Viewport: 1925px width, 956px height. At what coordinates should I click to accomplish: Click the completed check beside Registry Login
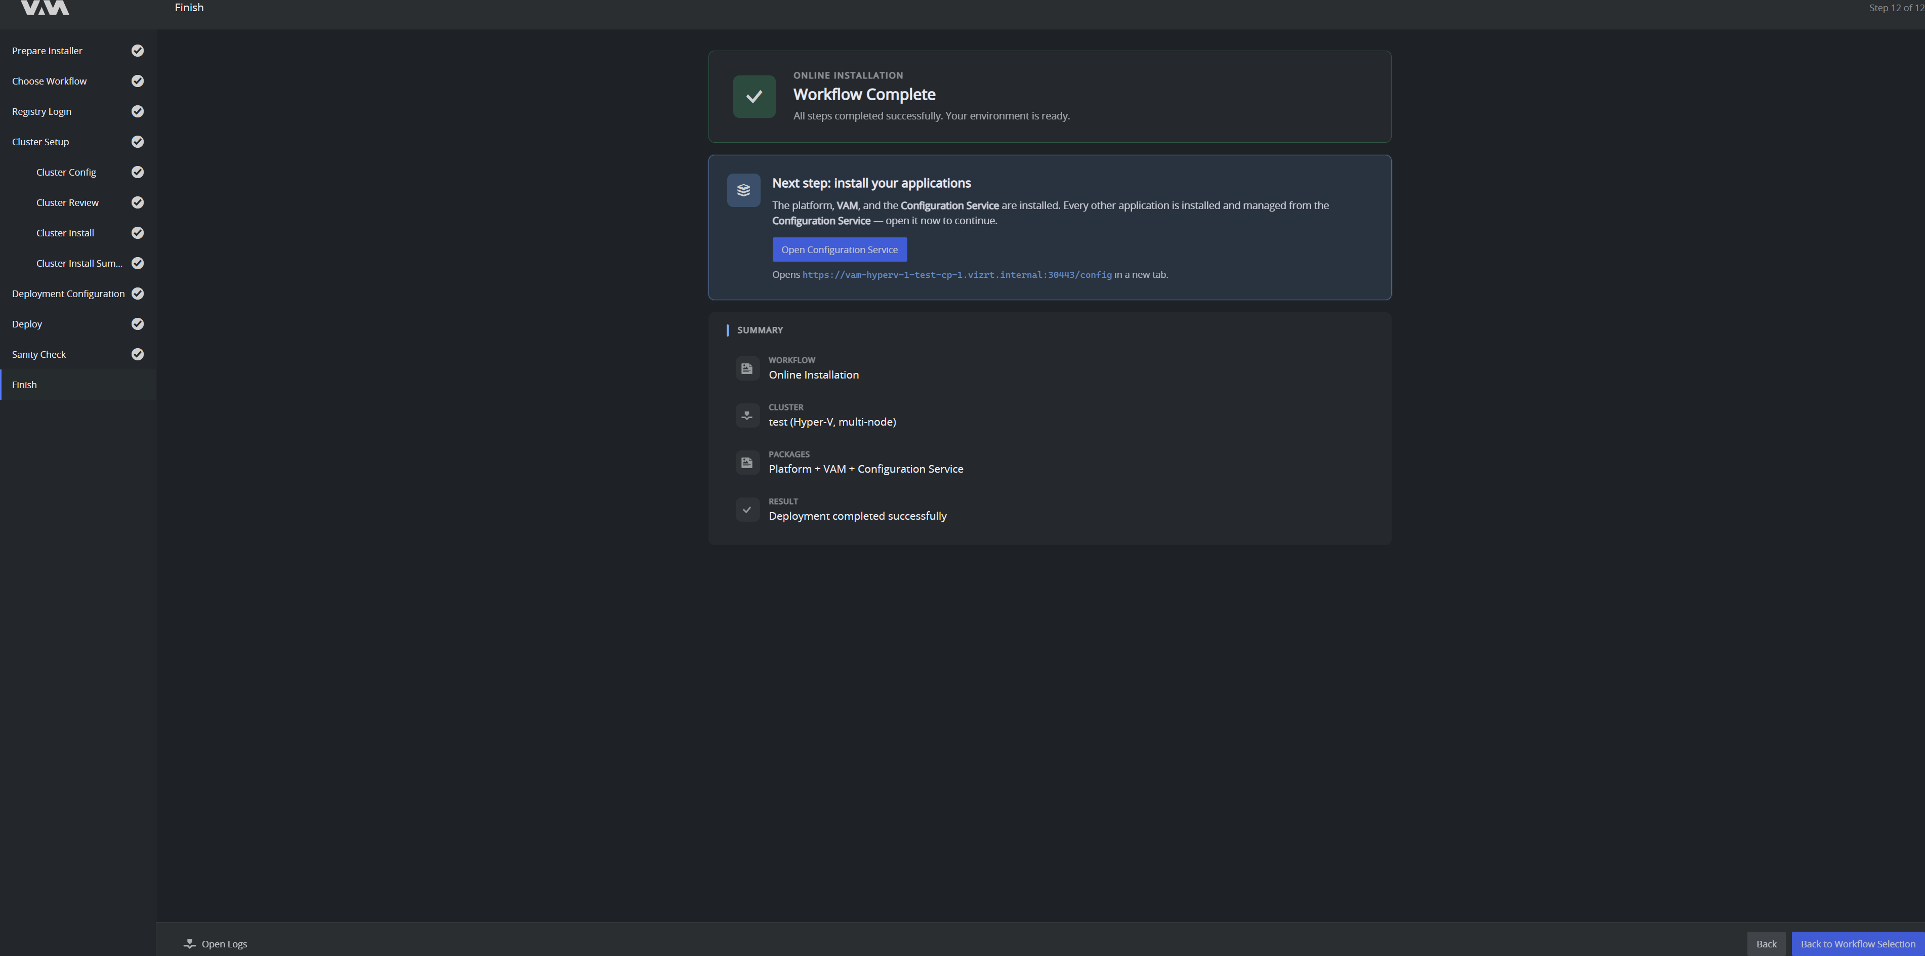click(138, 111)
